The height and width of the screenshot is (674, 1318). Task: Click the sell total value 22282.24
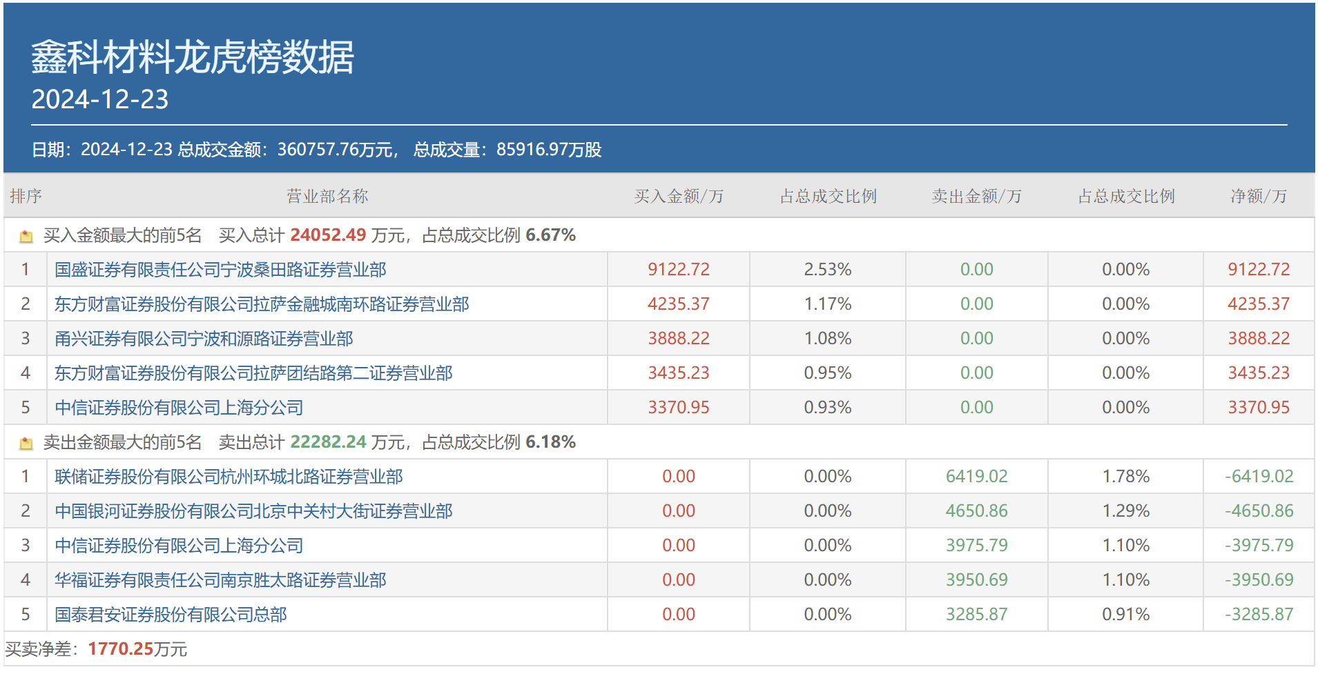pos(329,442)
